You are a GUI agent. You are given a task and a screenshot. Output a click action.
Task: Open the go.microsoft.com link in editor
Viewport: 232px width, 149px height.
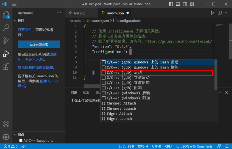pos(179,41)
